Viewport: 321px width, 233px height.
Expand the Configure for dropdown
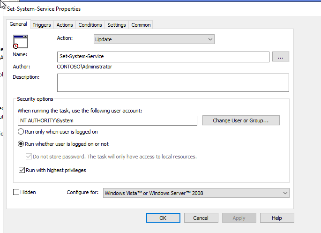(x=196, y=193)
